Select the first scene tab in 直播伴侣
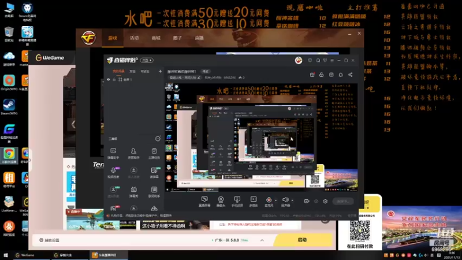Screen dimensions: 462x260 (x=118, y=71)
